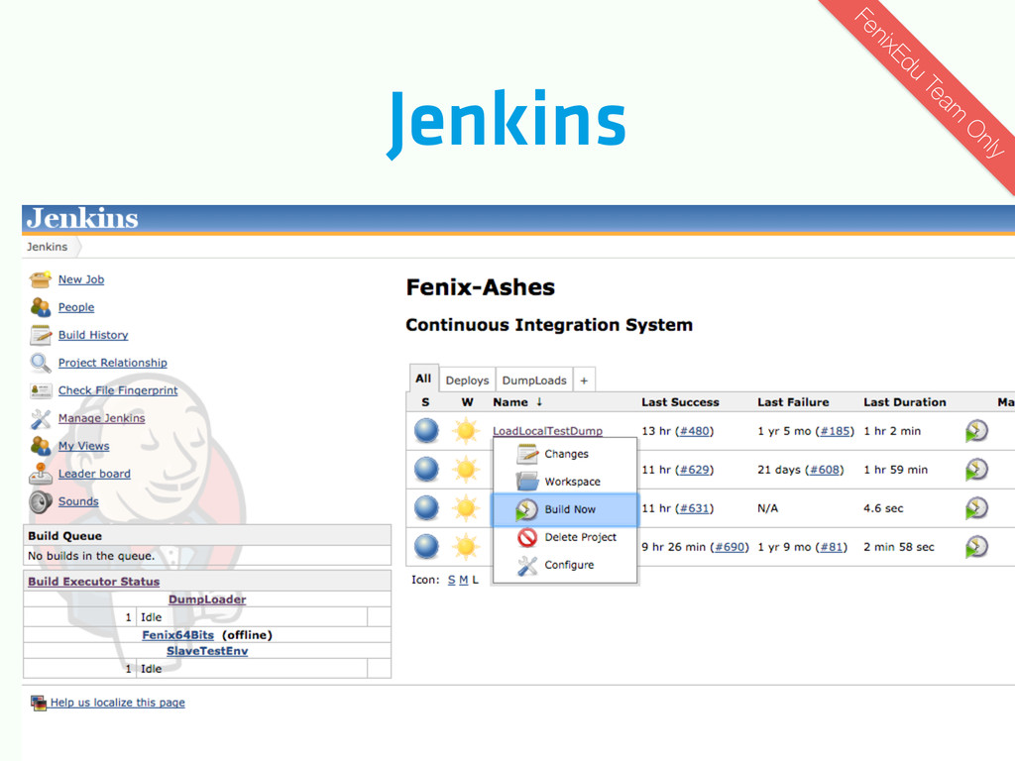Image resolution: width=1015 pixels, height=761 pixels.
Task: Open the Manage Jenkins link
Action: point(102,419)
